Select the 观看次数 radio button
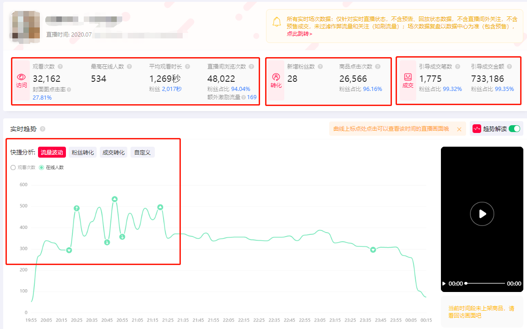Viewport: 527px width, 329px height. [13, 168]
